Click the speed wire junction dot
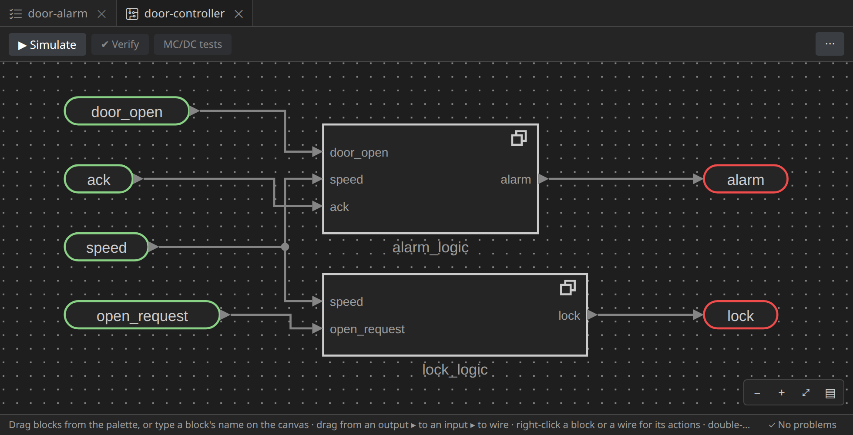The width and height of the screenshot is (853, 435). 285,247
